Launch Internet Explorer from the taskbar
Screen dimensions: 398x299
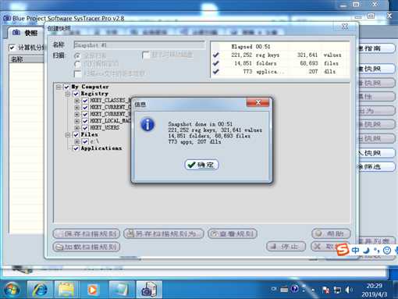click(40, 290)
